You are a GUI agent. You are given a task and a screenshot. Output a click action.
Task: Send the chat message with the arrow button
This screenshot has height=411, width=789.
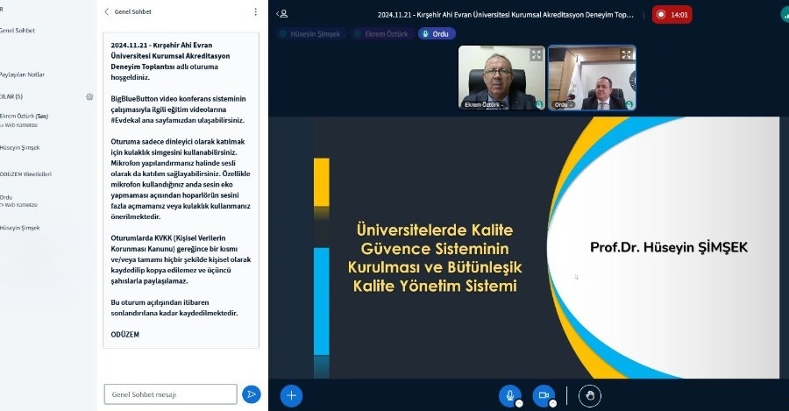click(251, 393)
